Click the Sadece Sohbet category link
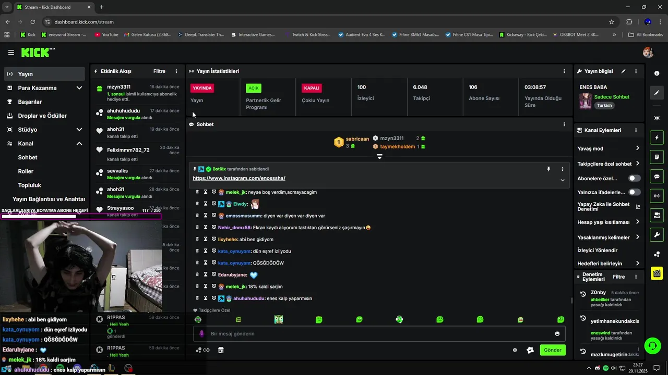The height and width of the screenshot is (375, 668). pos(612,97)
